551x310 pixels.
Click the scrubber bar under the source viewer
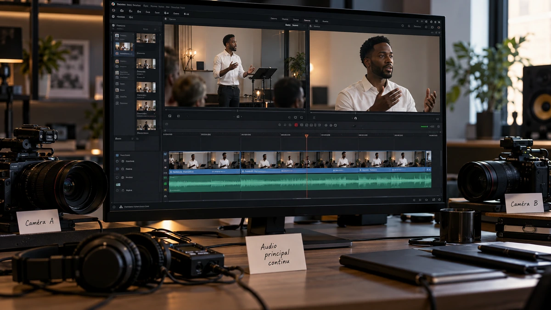[235, 111]
